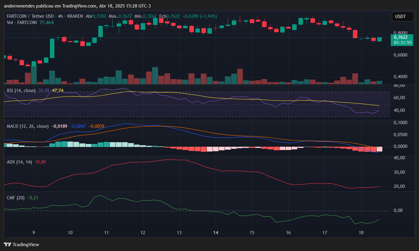Click date 16 on the time axis
Viewport: 419px width, 251px height.
[x=288, y=233]
